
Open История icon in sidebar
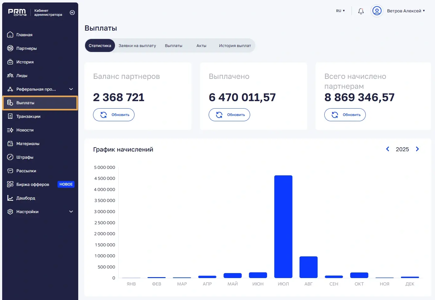point(10,62)
